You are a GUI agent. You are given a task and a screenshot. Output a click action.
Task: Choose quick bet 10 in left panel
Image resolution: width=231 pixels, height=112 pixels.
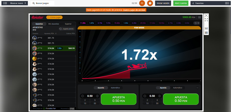pos(85,103)
